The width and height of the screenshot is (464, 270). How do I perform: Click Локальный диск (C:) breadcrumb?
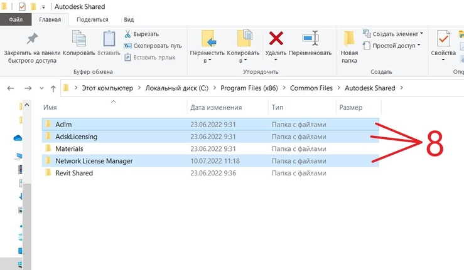click(176, 88)
